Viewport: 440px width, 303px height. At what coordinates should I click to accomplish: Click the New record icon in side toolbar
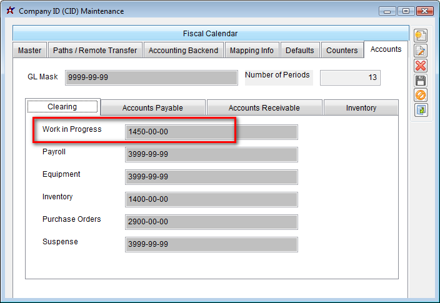point(421,36)
